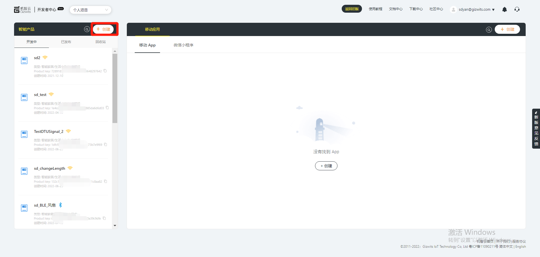The image size is (540, 257).
Task: Click product list scrollbar down arrow
Action: click(x=115, y=225)
